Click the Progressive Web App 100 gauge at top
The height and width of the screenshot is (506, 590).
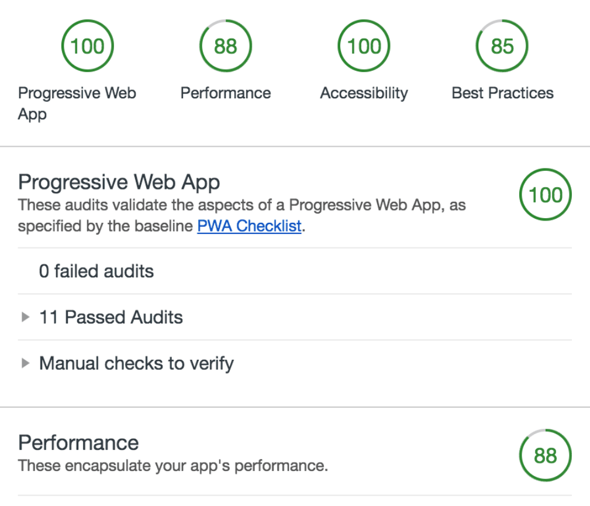[x=87, y=46]
